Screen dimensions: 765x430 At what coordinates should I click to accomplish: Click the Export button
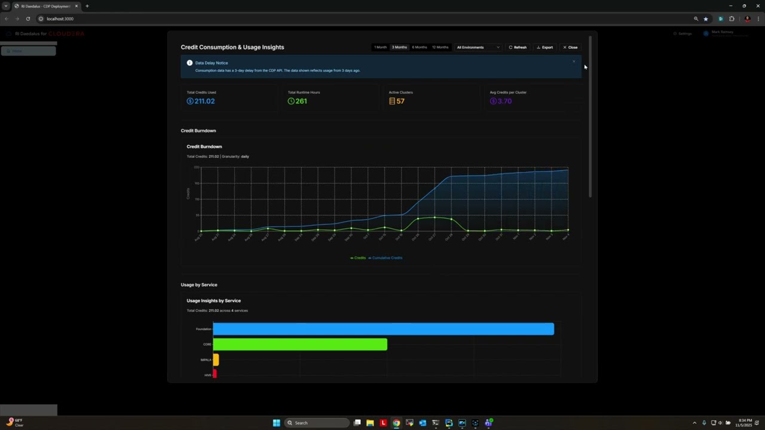click(544, 47)
